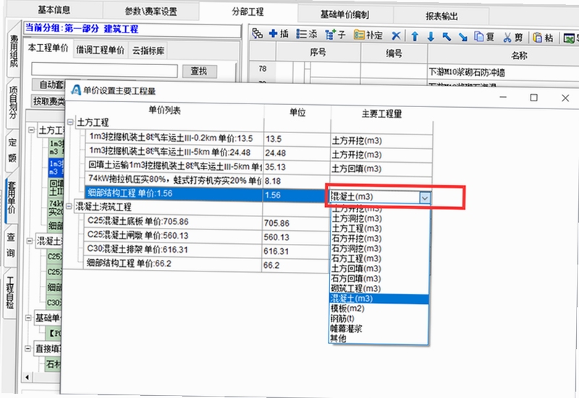Select the 费用组成 vertical side tab
579x398 pixels.
14,51
